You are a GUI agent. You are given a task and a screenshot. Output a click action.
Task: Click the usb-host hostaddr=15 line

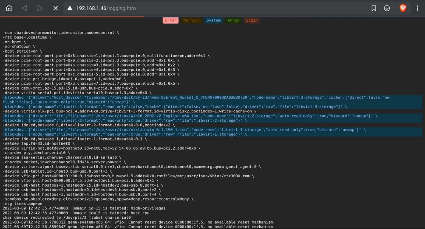[x=83, y=185]
